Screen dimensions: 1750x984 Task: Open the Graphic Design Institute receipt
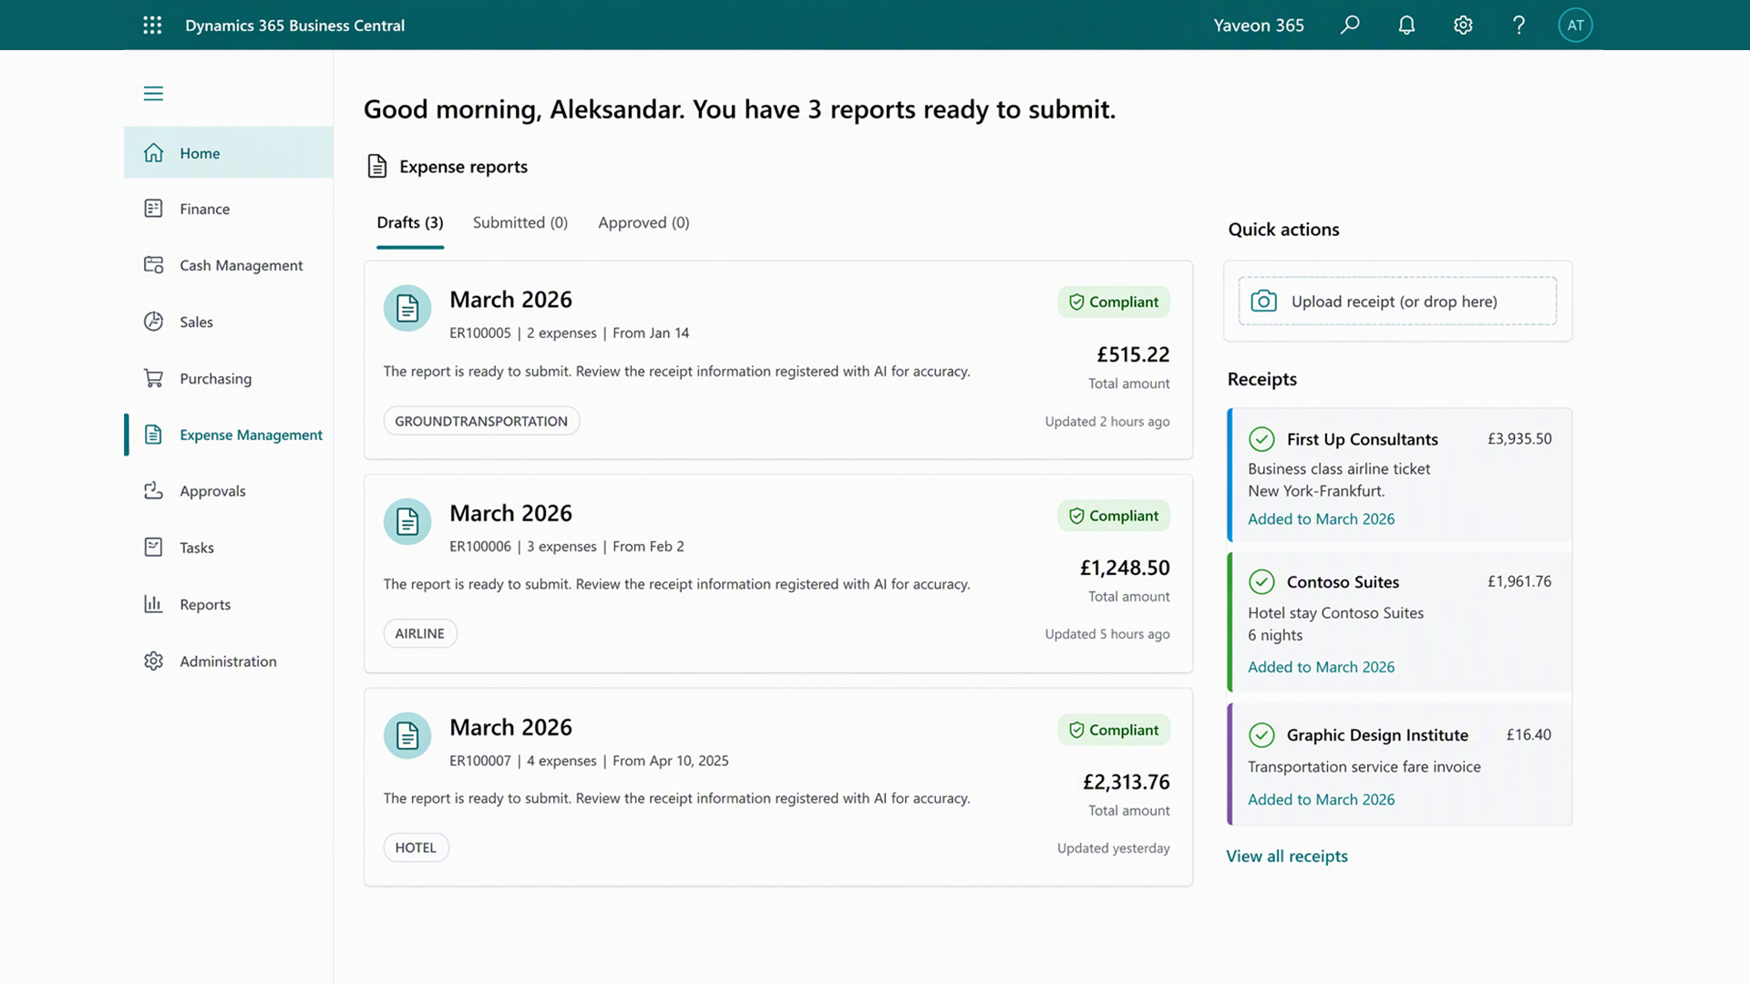click(1400, 764)
